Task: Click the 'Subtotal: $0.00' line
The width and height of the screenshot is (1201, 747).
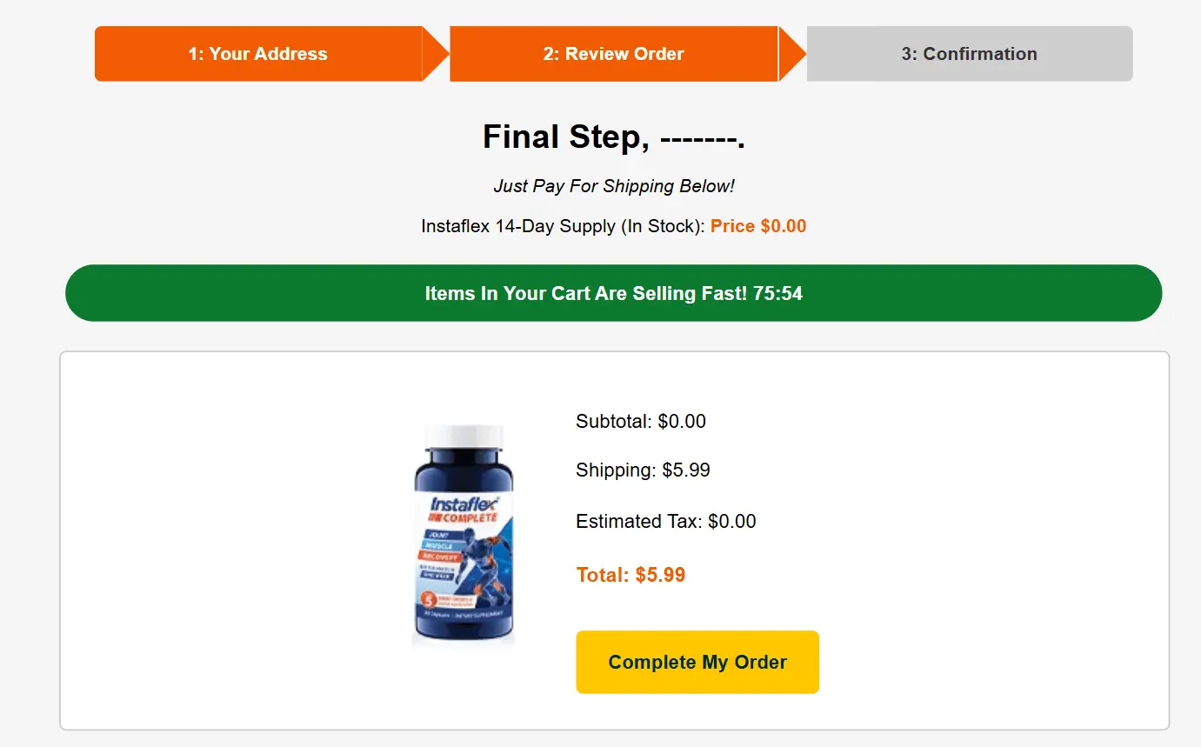Action: [x=641, y=422]
